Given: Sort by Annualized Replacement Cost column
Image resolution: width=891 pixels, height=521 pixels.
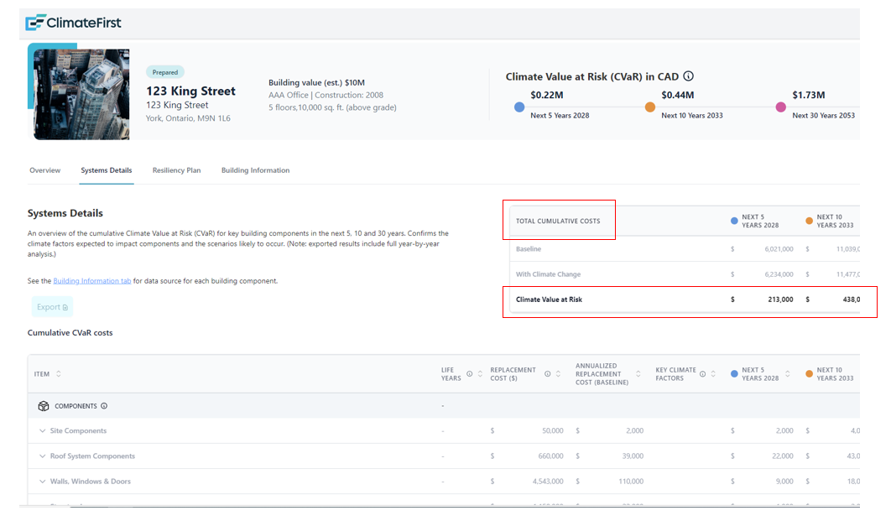Looking at the screenshot, I should click(x=638, y=374).
